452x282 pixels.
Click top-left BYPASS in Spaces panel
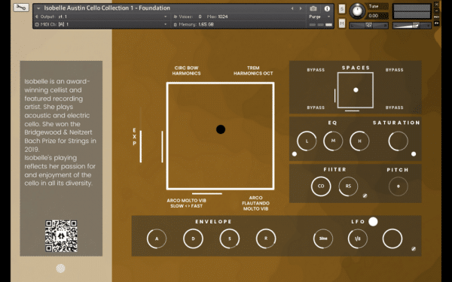pyautogui.click(x=316, y=70)
